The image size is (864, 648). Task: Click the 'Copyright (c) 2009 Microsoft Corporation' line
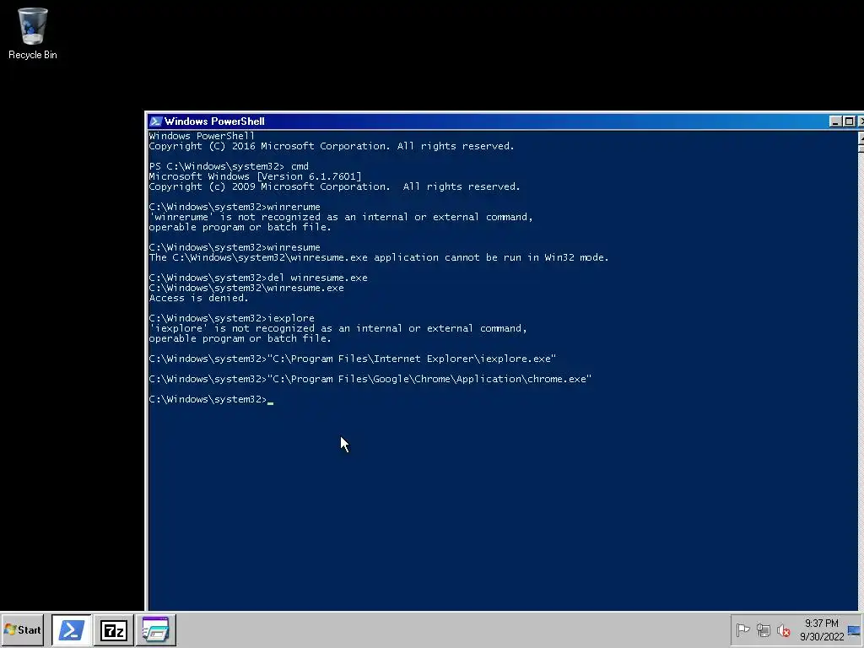click(x=334, y=186)
